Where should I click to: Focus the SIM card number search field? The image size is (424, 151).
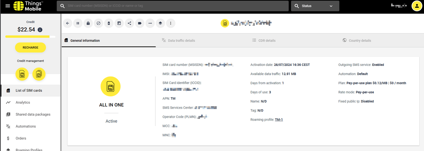tap(172, 6)
